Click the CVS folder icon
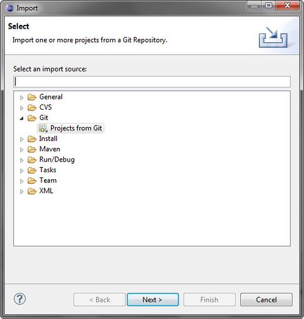This screenshot has width=304, height=319. click(x=32, y=108)
